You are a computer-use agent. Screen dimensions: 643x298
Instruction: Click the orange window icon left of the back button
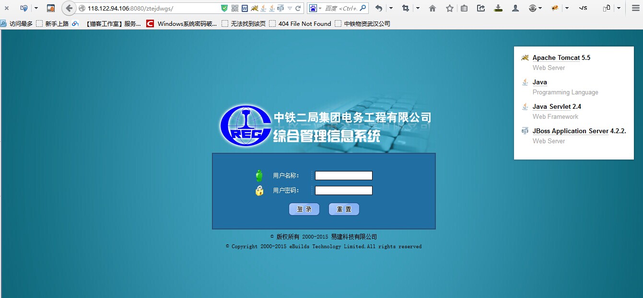51,8
